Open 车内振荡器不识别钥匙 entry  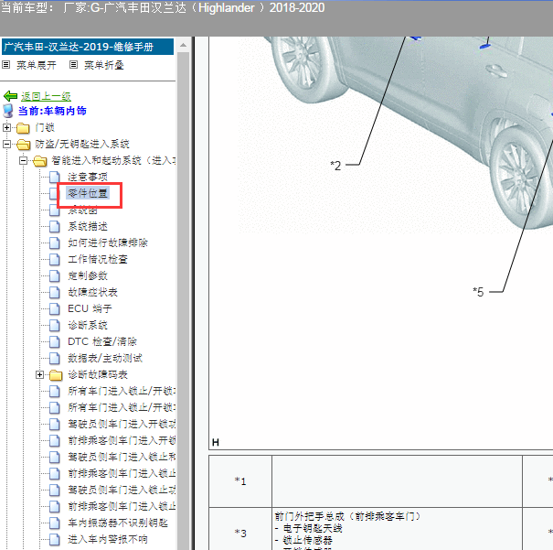(118, 523)
